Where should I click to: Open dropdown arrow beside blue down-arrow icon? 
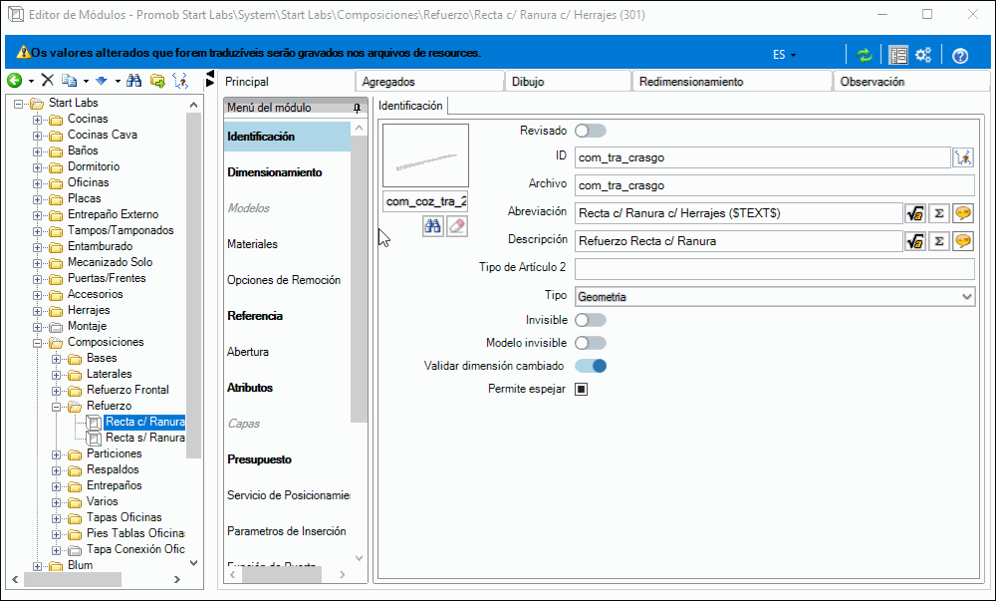coord(118,81)
